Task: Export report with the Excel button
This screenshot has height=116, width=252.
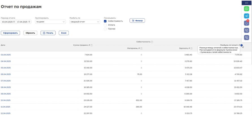Action: click(64, 33)
